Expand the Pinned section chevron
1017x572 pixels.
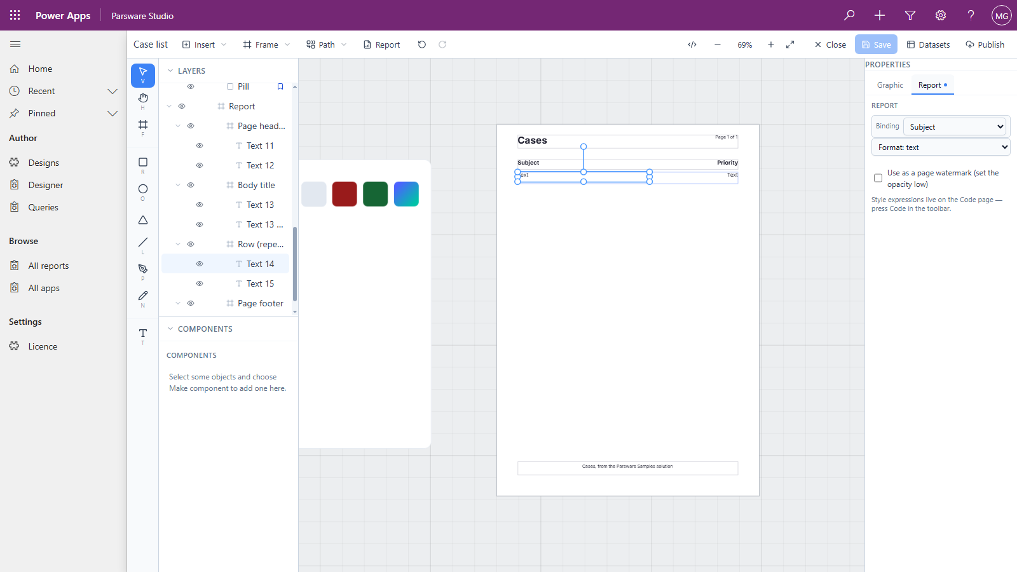pos(113,113)
